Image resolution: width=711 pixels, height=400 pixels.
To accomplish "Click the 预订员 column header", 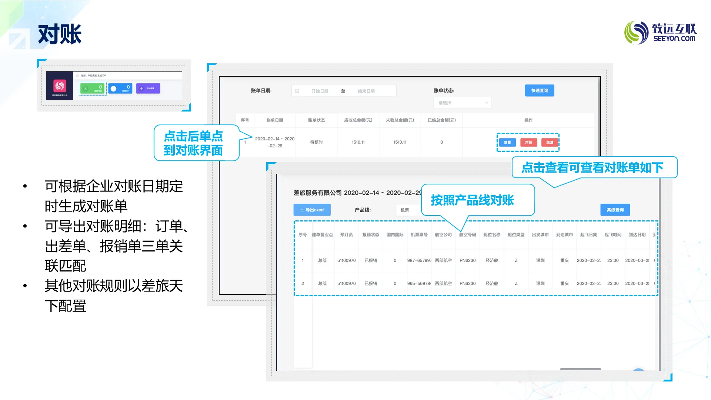I will 347,235.
